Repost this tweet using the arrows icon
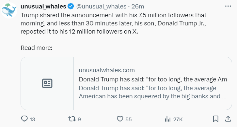This screenshot has height=127, width=237. coord(72,119)
